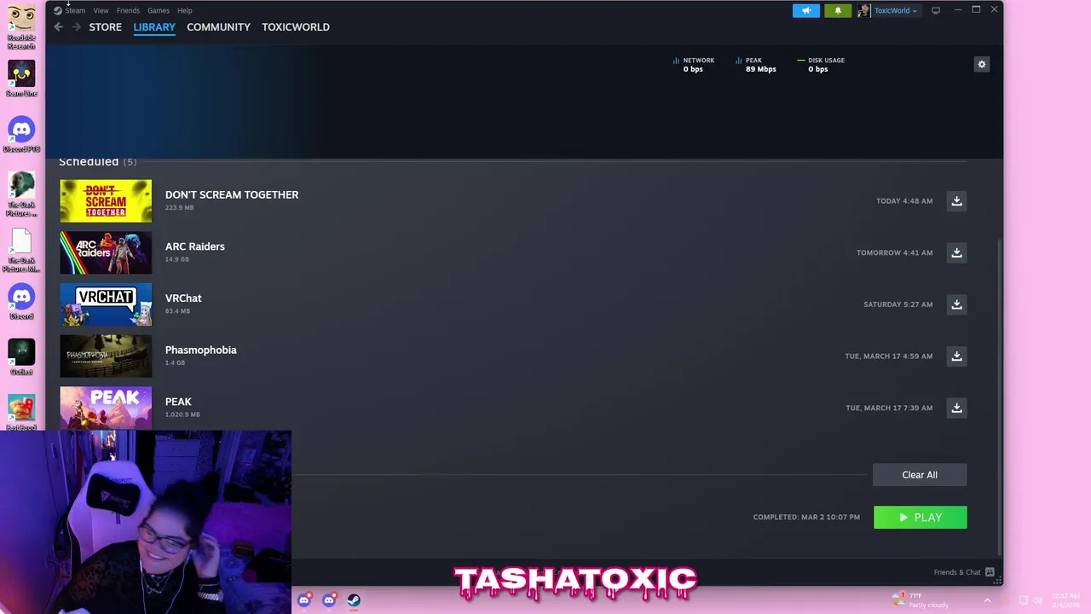Viewport: 1091px width, 614px height.
Task: Open the Phasmophobia title
Action: (x=201, y=350)
